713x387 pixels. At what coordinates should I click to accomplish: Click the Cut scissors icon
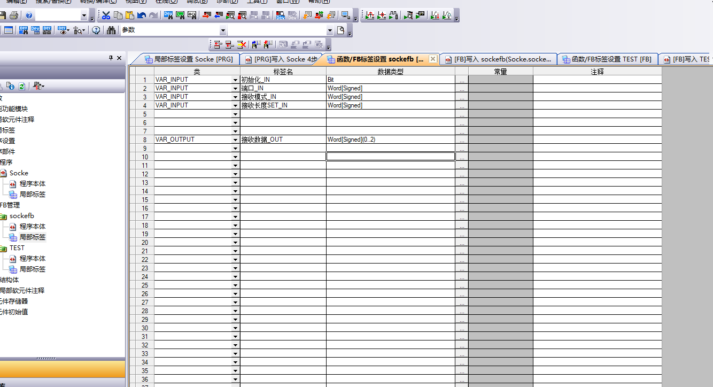(x=106, y=16)
